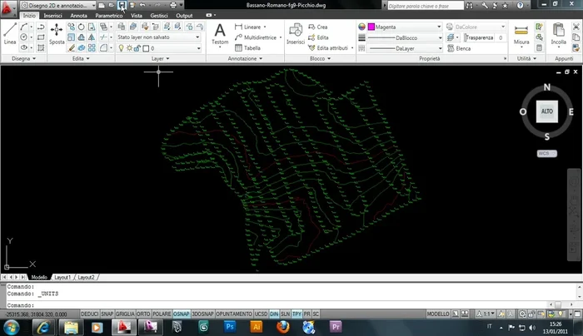Open the Layer Properties icon in Layer panel

(x=122, y=27)
